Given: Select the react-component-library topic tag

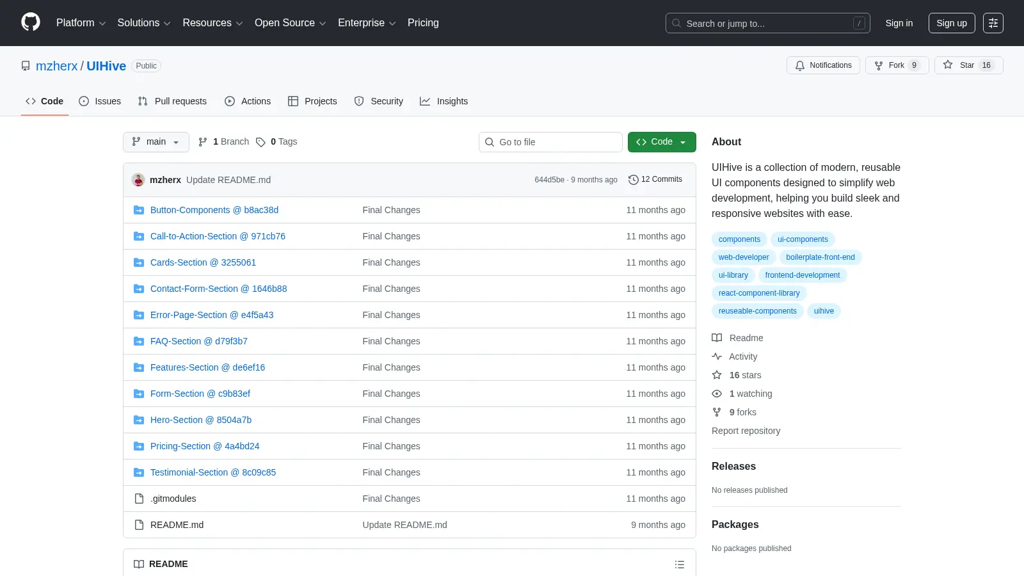Looking at the screenshot, I should (759, 293).
